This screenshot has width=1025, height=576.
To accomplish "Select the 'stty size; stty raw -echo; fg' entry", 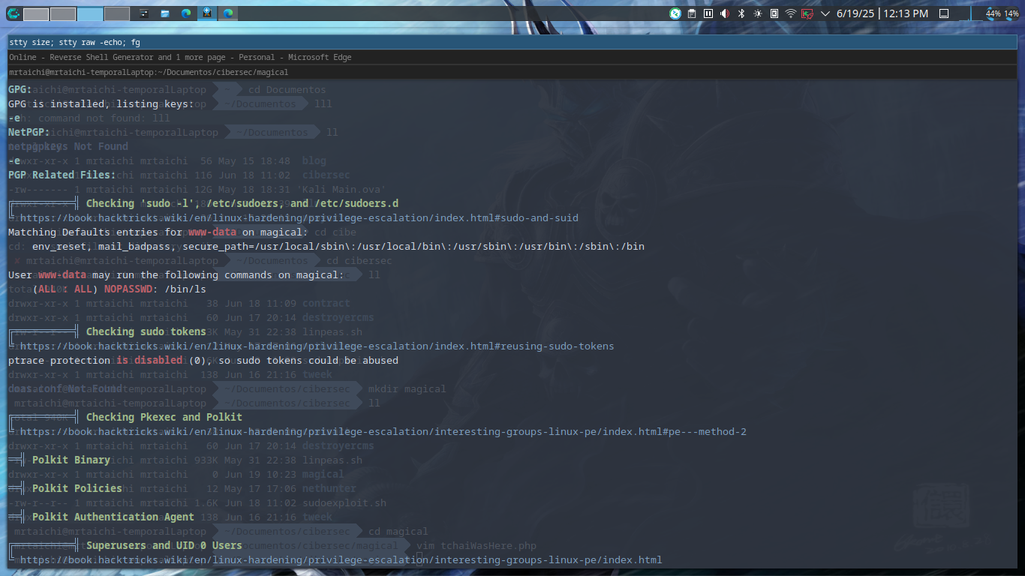I will 512,43.
